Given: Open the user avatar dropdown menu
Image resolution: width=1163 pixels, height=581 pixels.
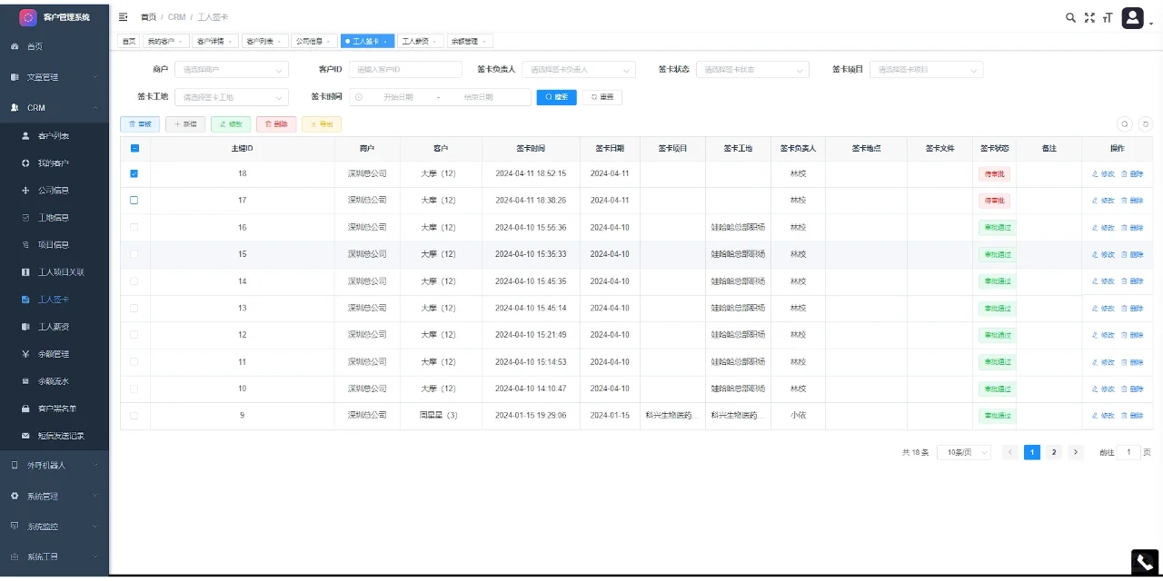Looking at the screenshot, I should (x=1132, y=17).
